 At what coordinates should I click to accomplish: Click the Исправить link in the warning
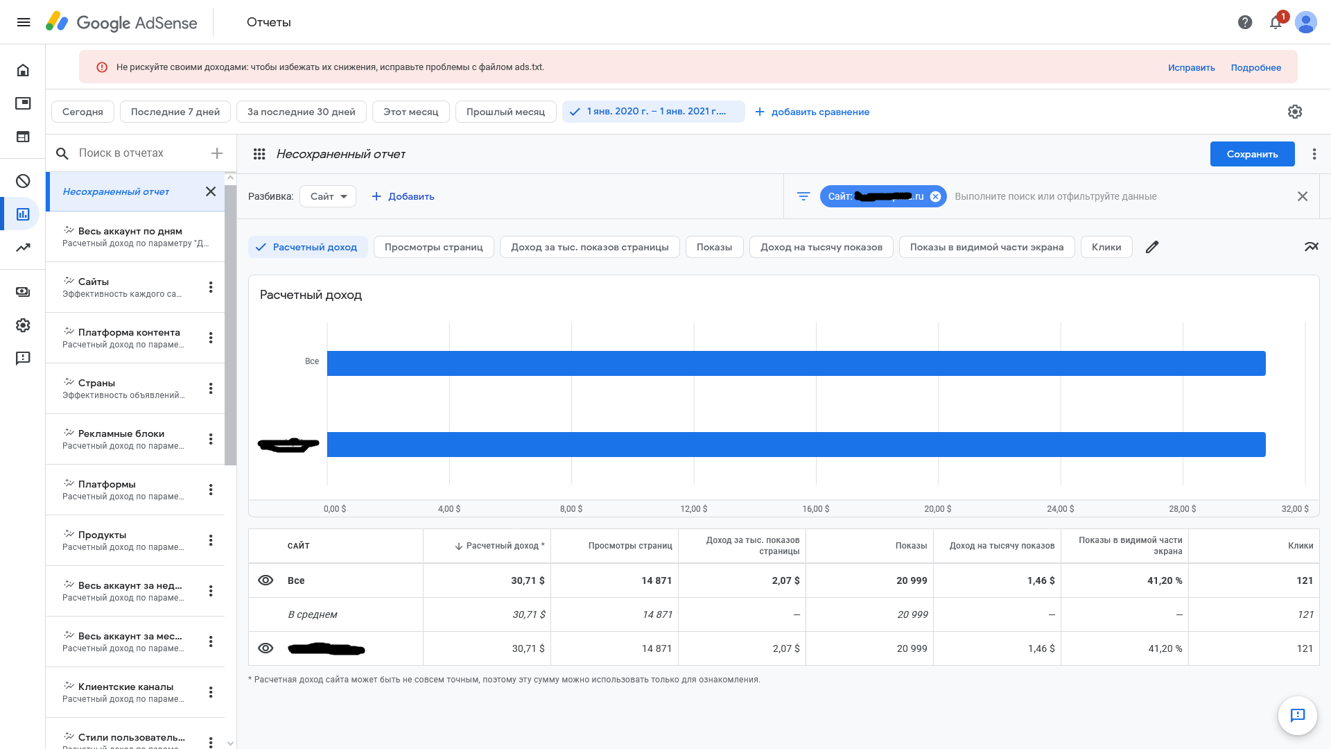click(1191, 67)
